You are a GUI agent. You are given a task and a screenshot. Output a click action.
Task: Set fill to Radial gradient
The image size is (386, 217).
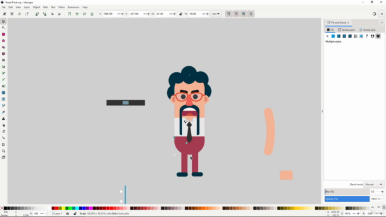344,36
